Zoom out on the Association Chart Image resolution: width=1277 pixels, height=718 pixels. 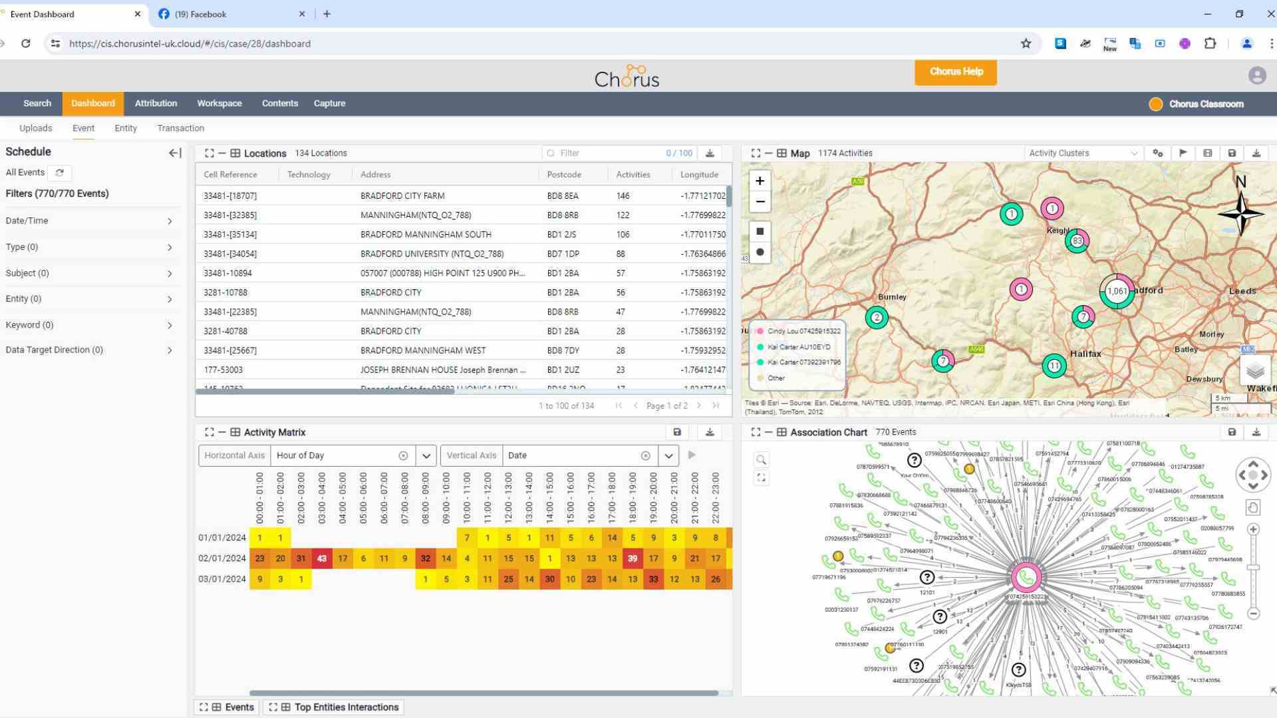tap(1253, 614)
